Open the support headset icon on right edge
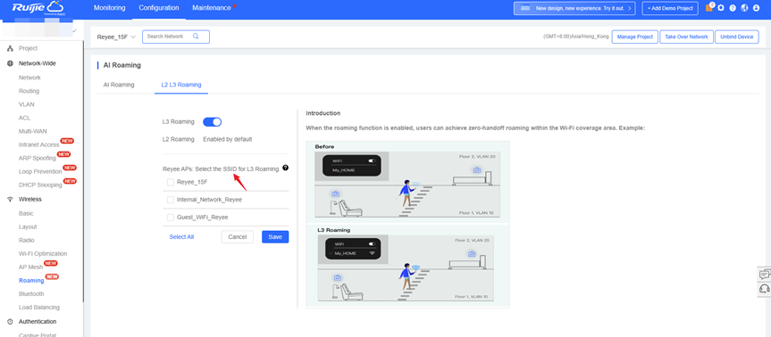The image size is (771, 337). pyautogui.click(x=765, y=289)
